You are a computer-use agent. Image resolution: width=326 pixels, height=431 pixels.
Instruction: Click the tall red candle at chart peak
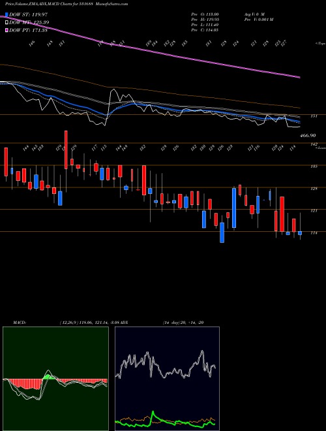[66, 150]
